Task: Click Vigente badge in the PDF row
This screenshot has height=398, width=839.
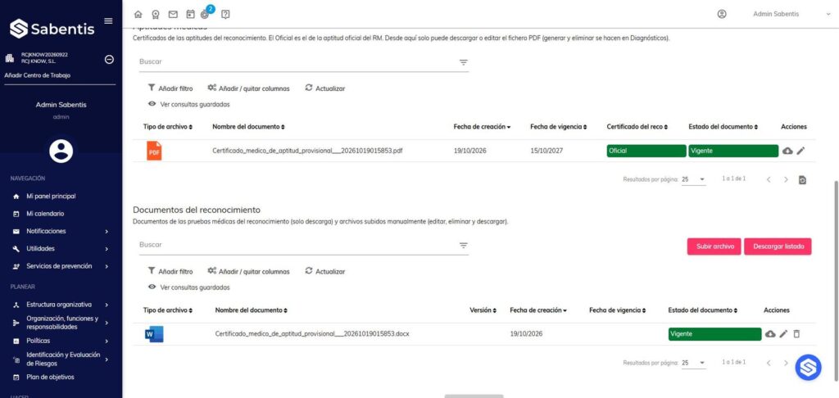Action: 733,151
